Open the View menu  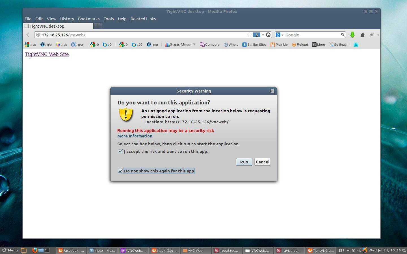click(x=51, y=19)
